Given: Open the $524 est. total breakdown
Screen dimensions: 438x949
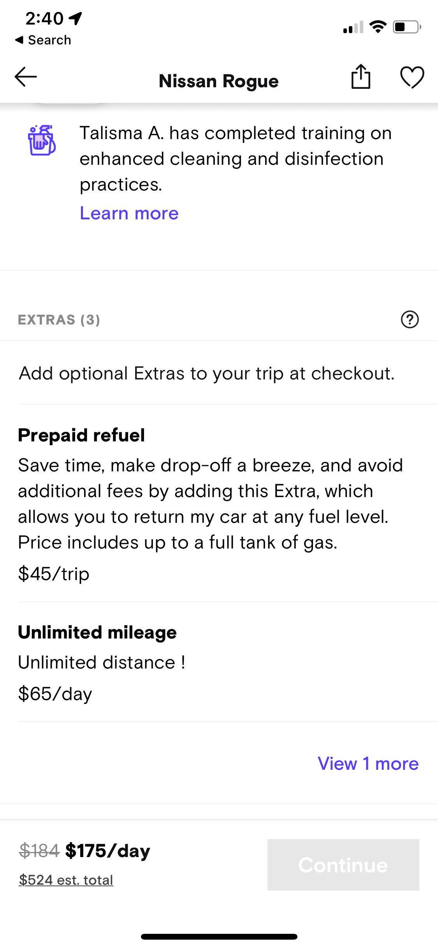Looking at the screenshot, I should click(66, 880).
